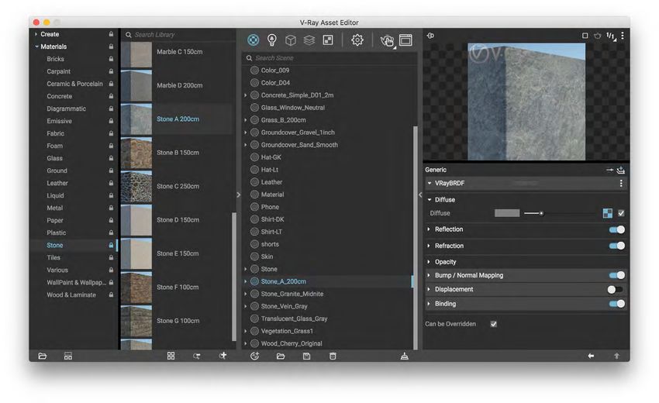Click the preview frame square icon
659x403 pixels.
coord(585,36)
